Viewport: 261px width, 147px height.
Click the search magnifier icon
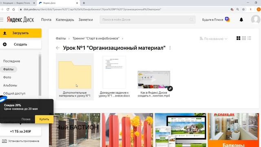click(x=191, y=20)
